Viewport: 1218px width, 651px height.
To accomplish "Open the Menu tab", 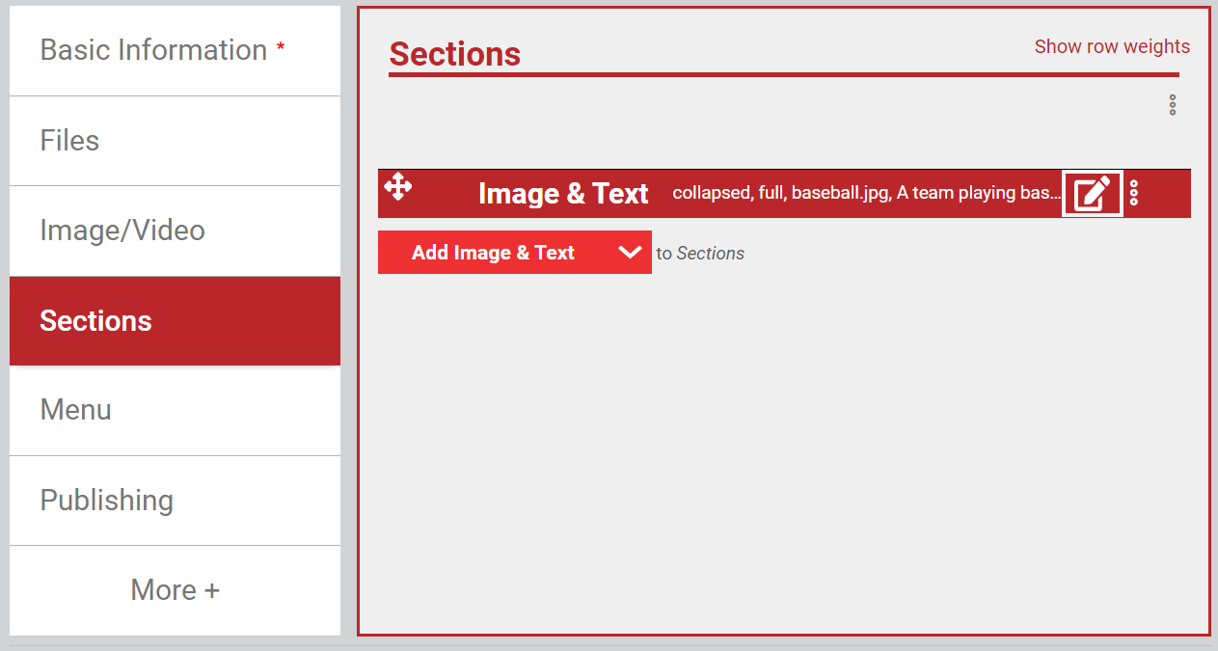I will click(176, 411).
